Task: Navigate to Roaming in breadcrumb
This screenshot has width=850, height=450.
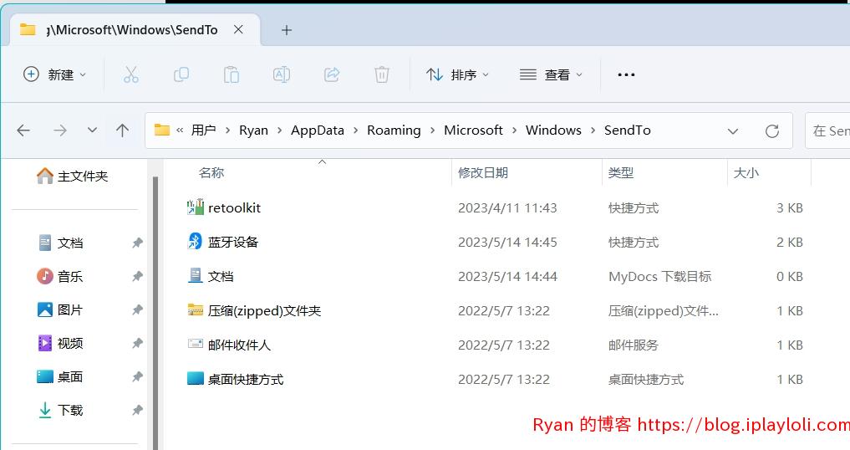Action: 394,130
